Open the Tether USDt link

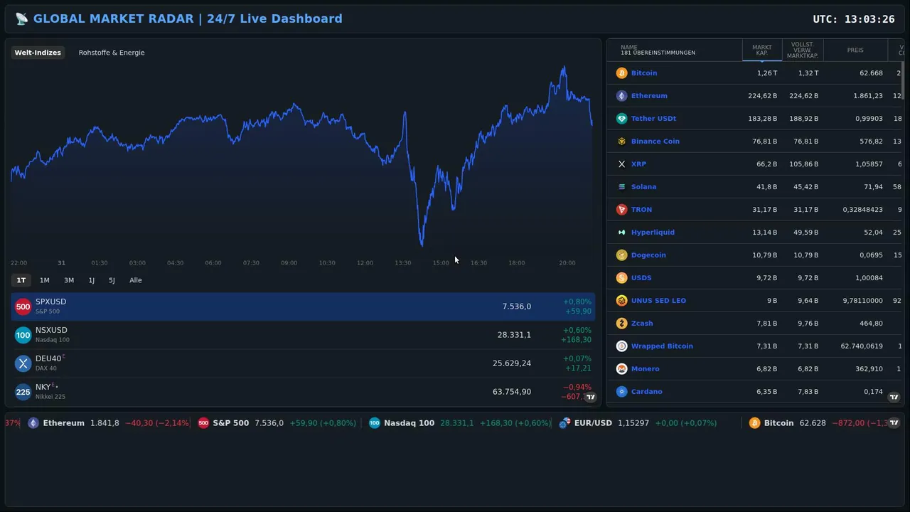653,119
